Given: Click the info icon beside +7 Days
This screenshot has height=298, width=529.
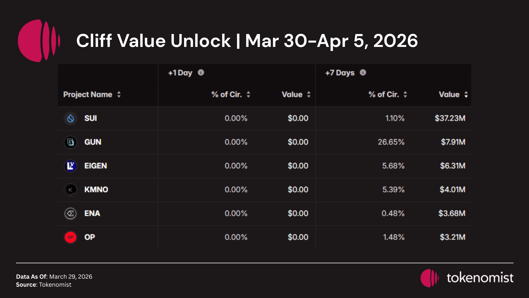Looking at the screenshot, I should tap(363, 73).
